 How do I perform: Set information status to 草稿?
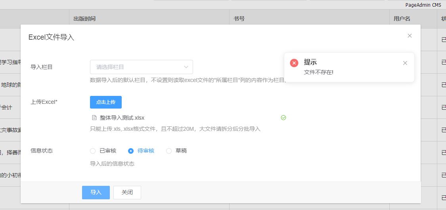pyautogui.click(x=169, y=151)
